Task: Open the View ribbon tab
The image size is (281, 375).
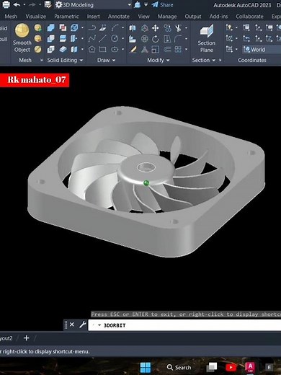Action: coord(143,17)
